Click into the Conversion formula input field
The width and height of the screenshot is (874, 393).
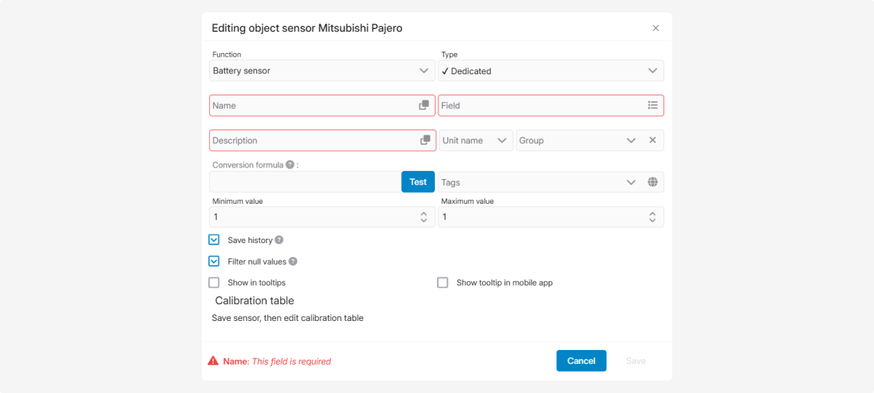coord(304,182)
